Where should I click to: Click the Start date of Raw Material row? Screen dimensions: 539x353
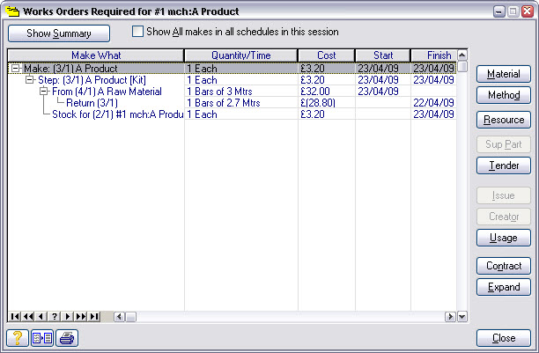point(383,92)
